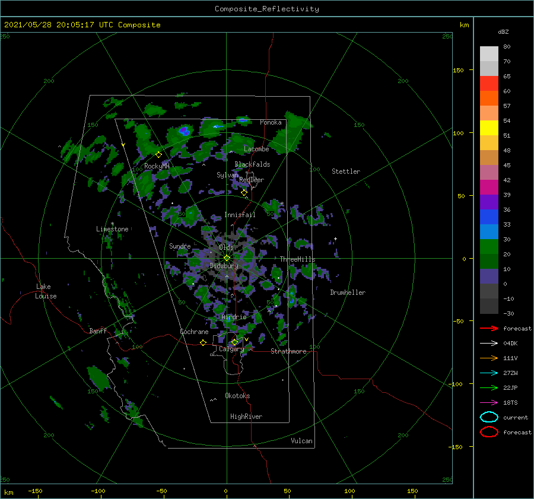This screenshot has height=499, width=534.
Task: Click the Lake Louise label
Action: coord(46,291)
